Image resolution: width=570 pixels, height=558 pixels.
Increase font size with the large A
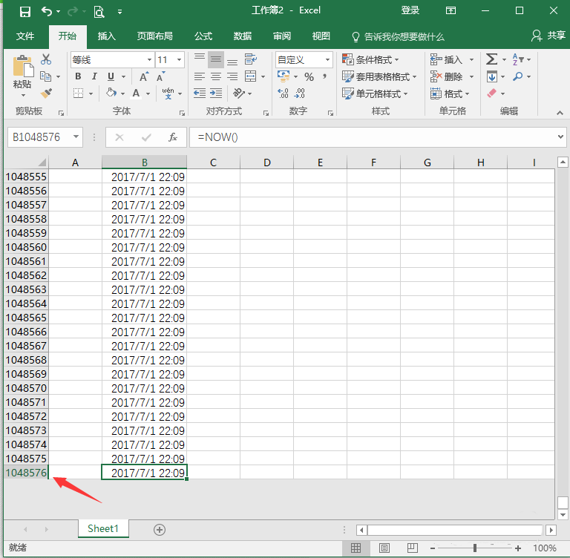point(144,76)
